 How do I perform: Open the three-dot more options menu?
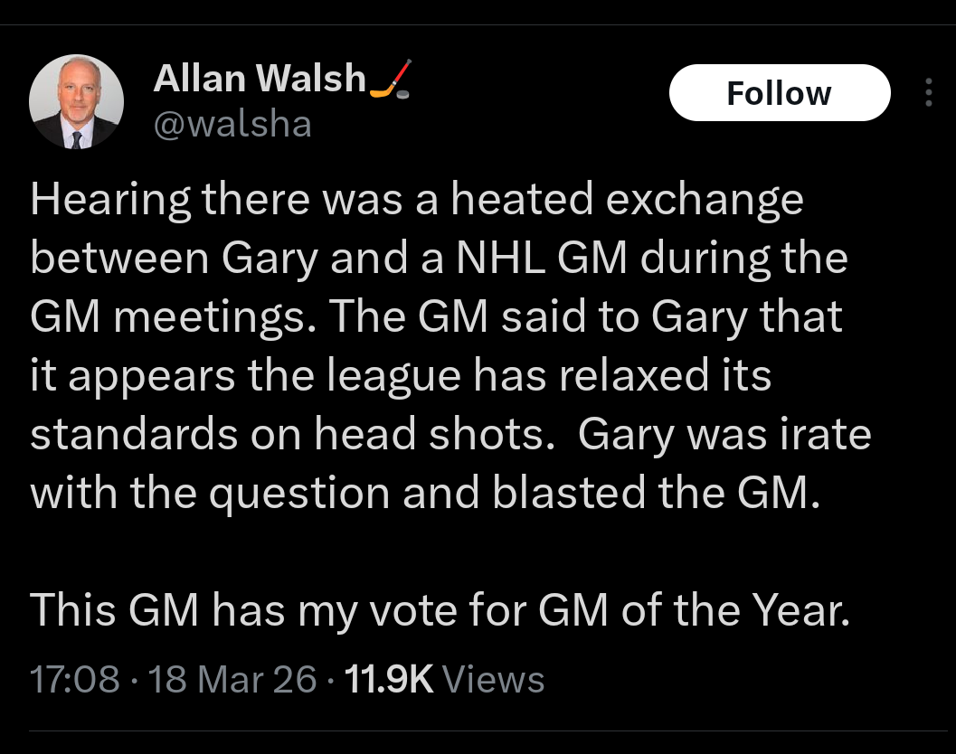929,92
